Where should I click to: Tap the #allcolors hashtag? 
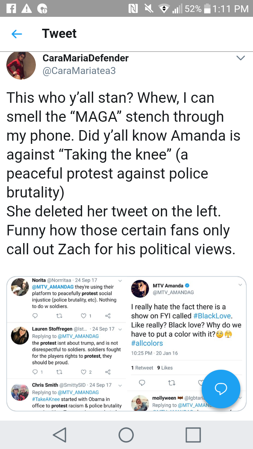pos(147,343)
